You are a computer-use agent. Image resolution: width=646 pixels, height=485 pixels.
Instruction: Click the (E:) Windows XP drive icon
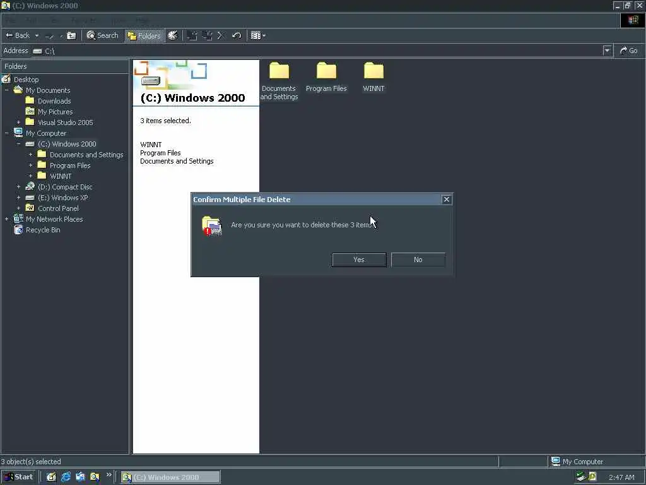[30, 198]
